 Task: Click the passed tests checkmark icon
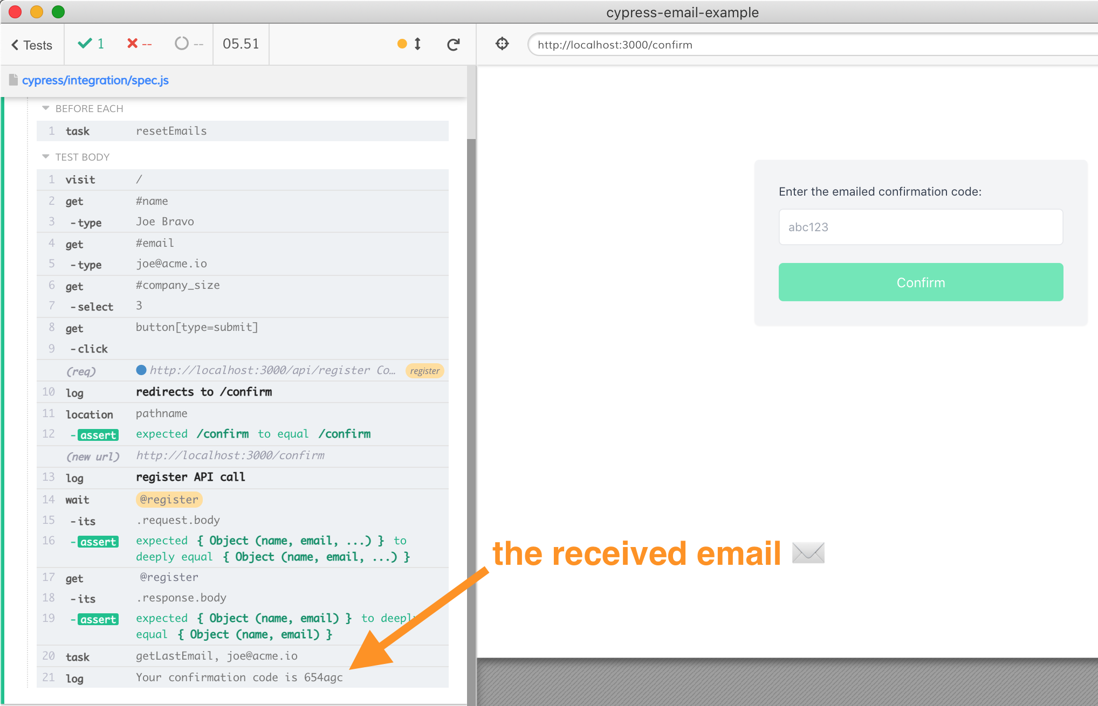tap(85, 44)
